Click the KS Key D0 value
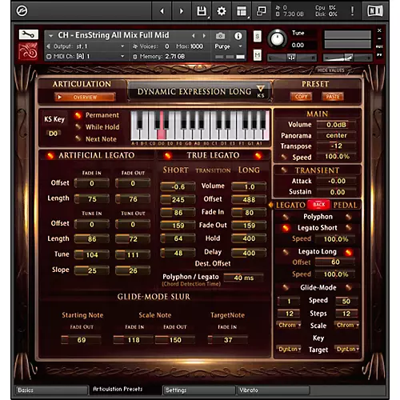Image resolution: width=400 pixels, height=400 pixels. [53, 134]
